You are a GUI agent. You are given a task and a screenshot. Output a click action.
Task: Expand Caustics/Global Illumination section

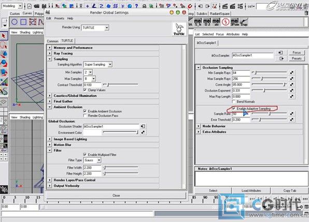tap(50, 96)
